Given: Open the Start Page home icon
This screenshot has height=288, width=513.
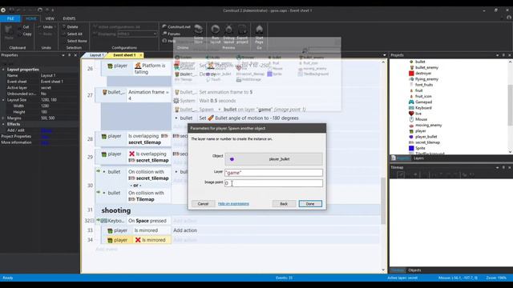Looking at the screenshot, I should [259, 30].
